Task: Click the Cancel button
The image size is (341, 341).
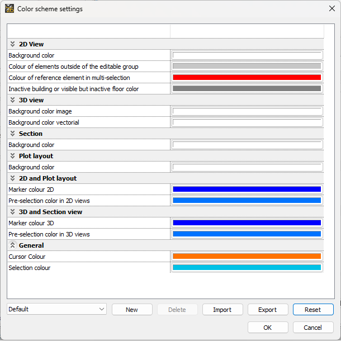Action: (313, 328)
